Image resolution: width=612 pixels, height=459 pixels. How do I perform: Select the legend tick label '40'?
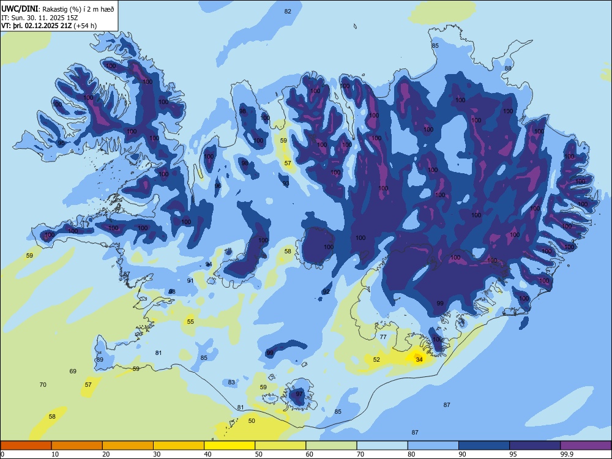point(207,454)
